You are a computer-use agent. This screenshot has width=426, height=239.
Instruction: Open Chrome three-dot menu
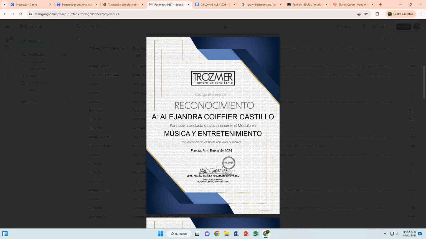coord(421,14)
